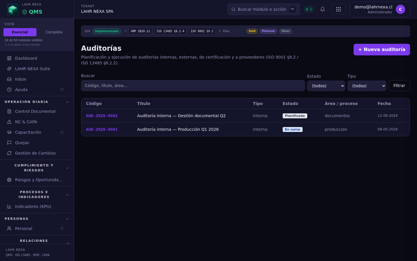Click the Control Documental file icon
Screen dimensions: 417x261
[x=9, y=111]
